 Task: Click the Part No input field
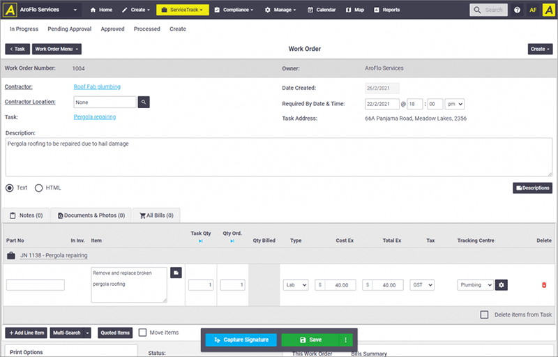(36, 284)
